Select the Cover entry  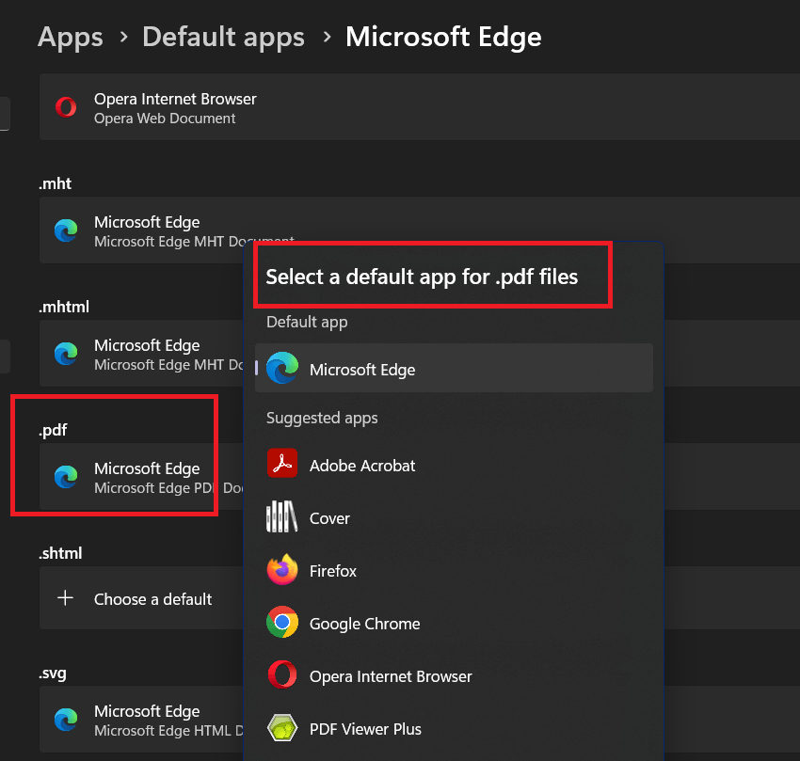point(454,517)
